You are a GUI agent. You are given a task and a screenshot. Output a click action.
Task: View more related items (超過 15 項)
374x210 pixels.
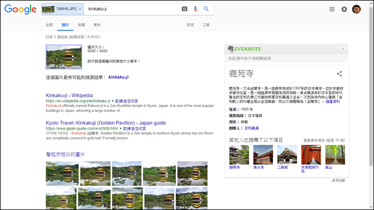[324, 140]
